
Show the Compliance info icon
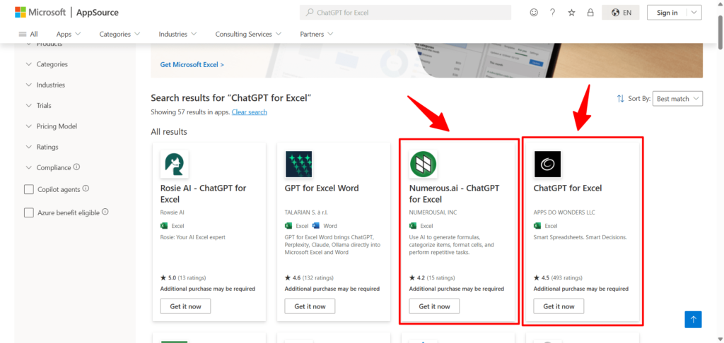tap(76, 167)
